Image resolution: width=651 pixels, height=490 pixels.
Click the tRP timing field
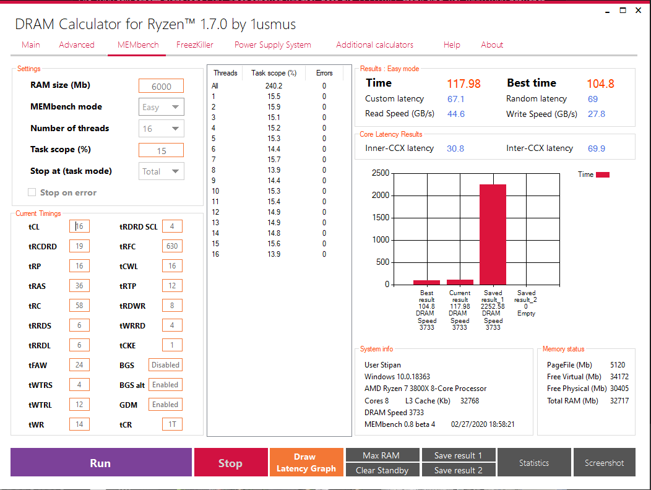click(79, 266)
